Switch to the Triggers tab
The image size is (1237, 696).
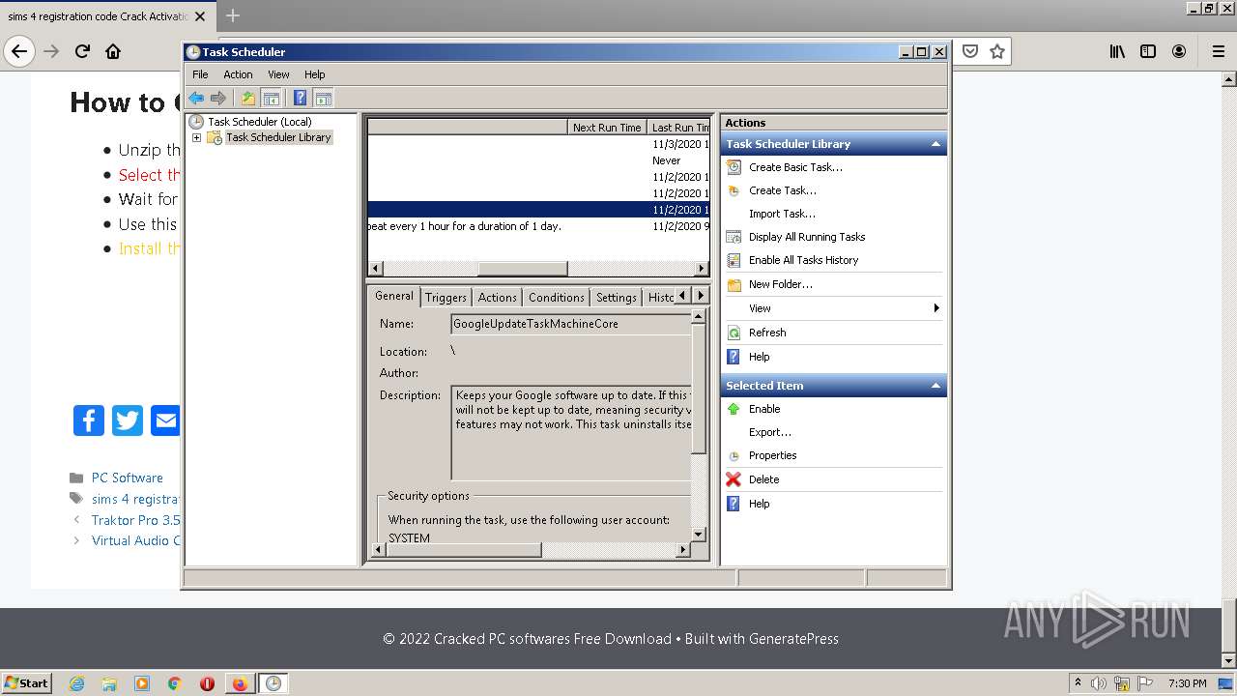click(446, 298)
